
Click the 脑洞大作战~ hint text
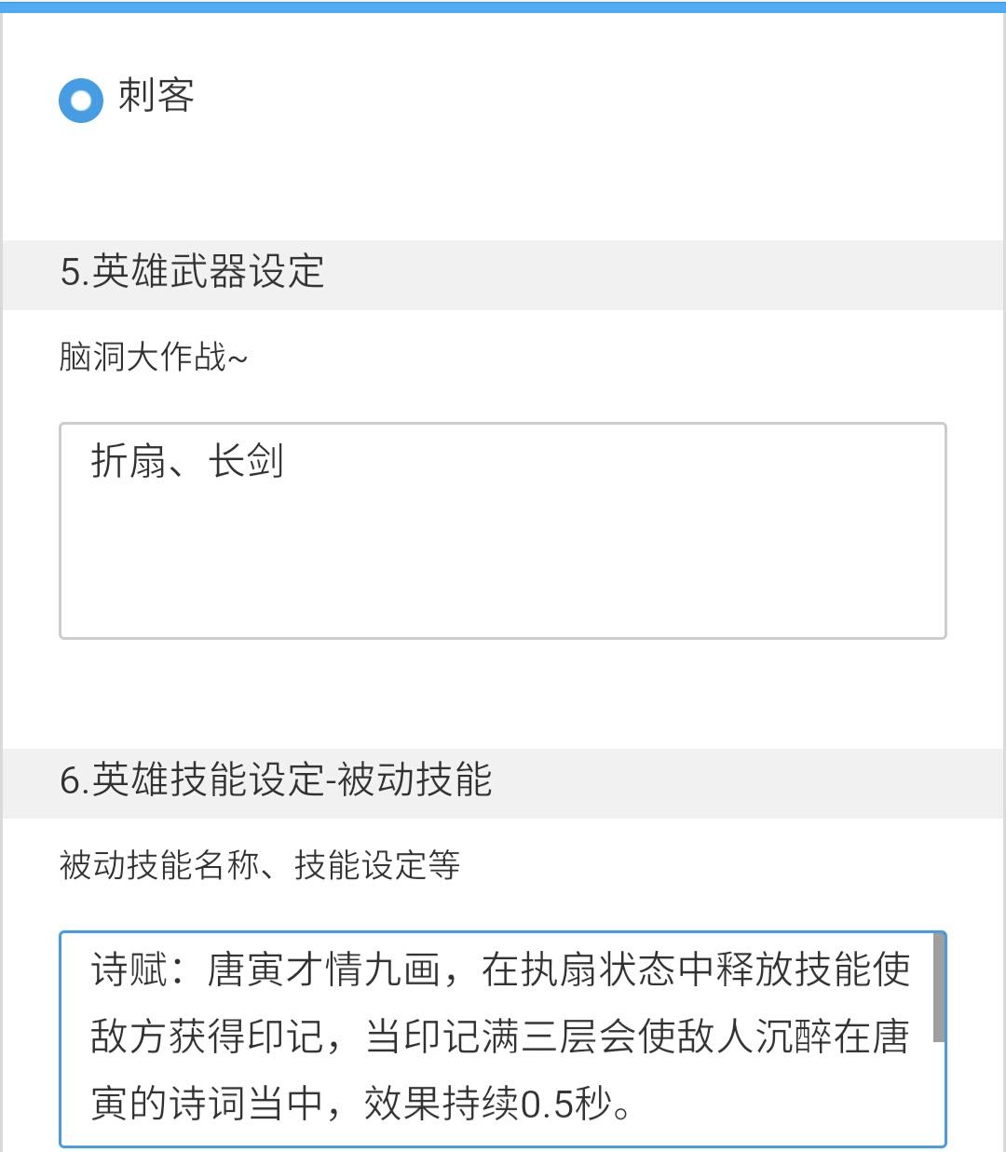point(154,357)
